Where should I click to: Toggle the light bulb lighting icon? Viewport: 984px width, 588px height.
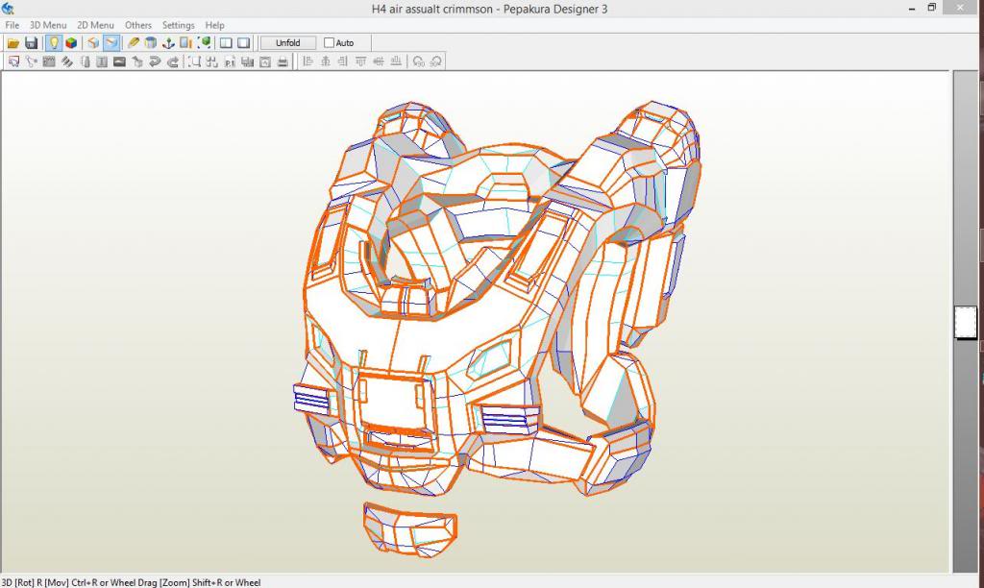54,42
